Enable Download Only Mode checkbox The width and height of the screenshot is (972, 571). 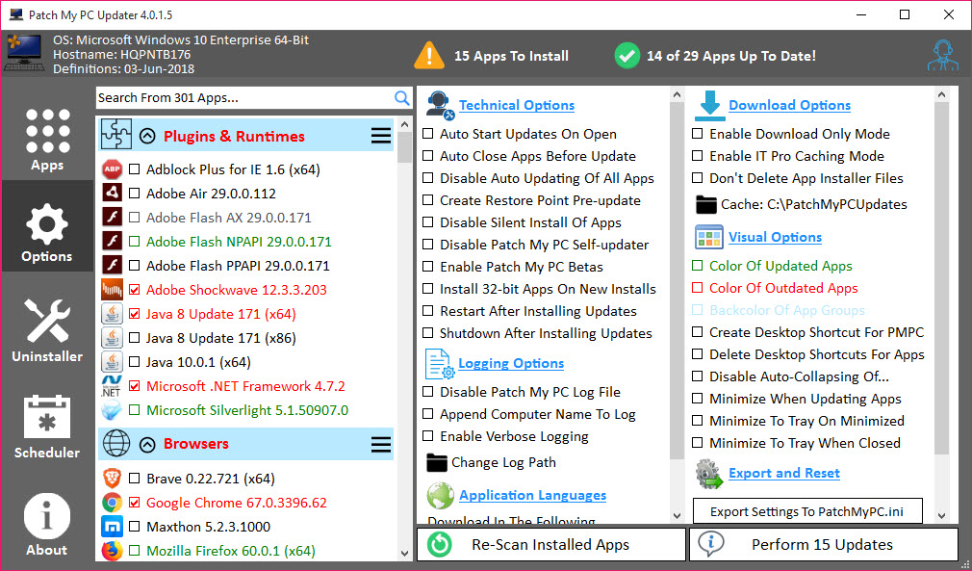click(x=698, y=134)
